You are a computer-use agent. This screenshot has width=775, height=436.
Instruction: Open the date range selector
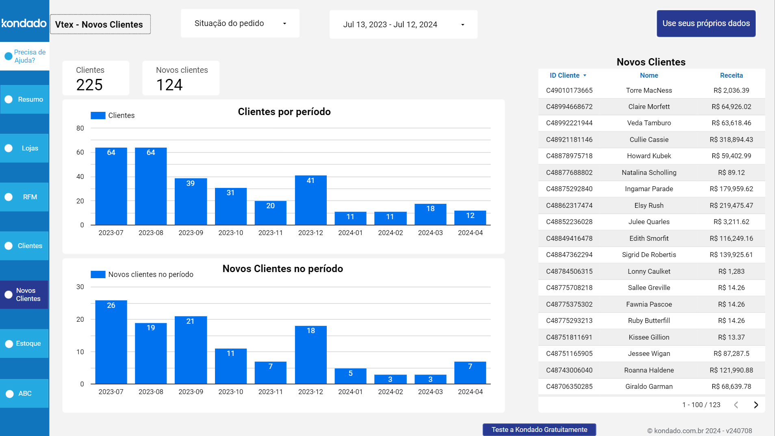(x=403, y=24)
